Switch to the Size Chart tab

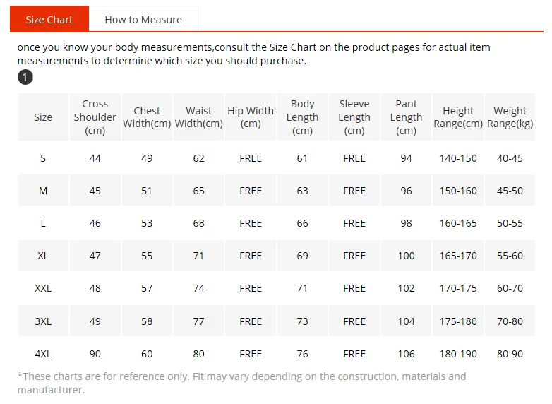point(49,19)
